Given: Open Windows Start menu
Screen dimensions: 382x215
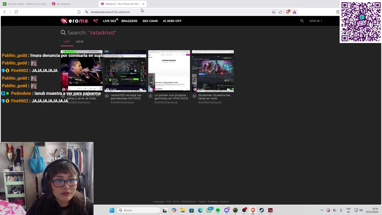Looking at the screenshot, I should [x=112, y=210].
